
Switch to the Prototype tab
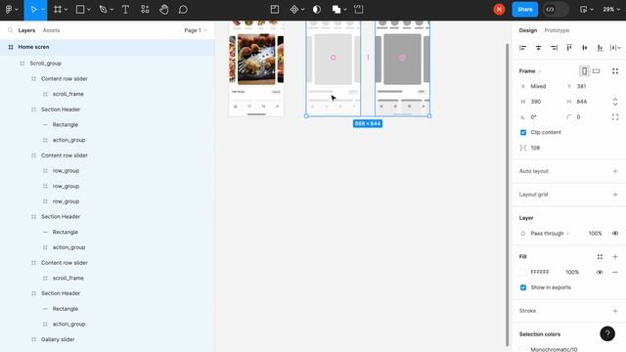coord(557,30)
